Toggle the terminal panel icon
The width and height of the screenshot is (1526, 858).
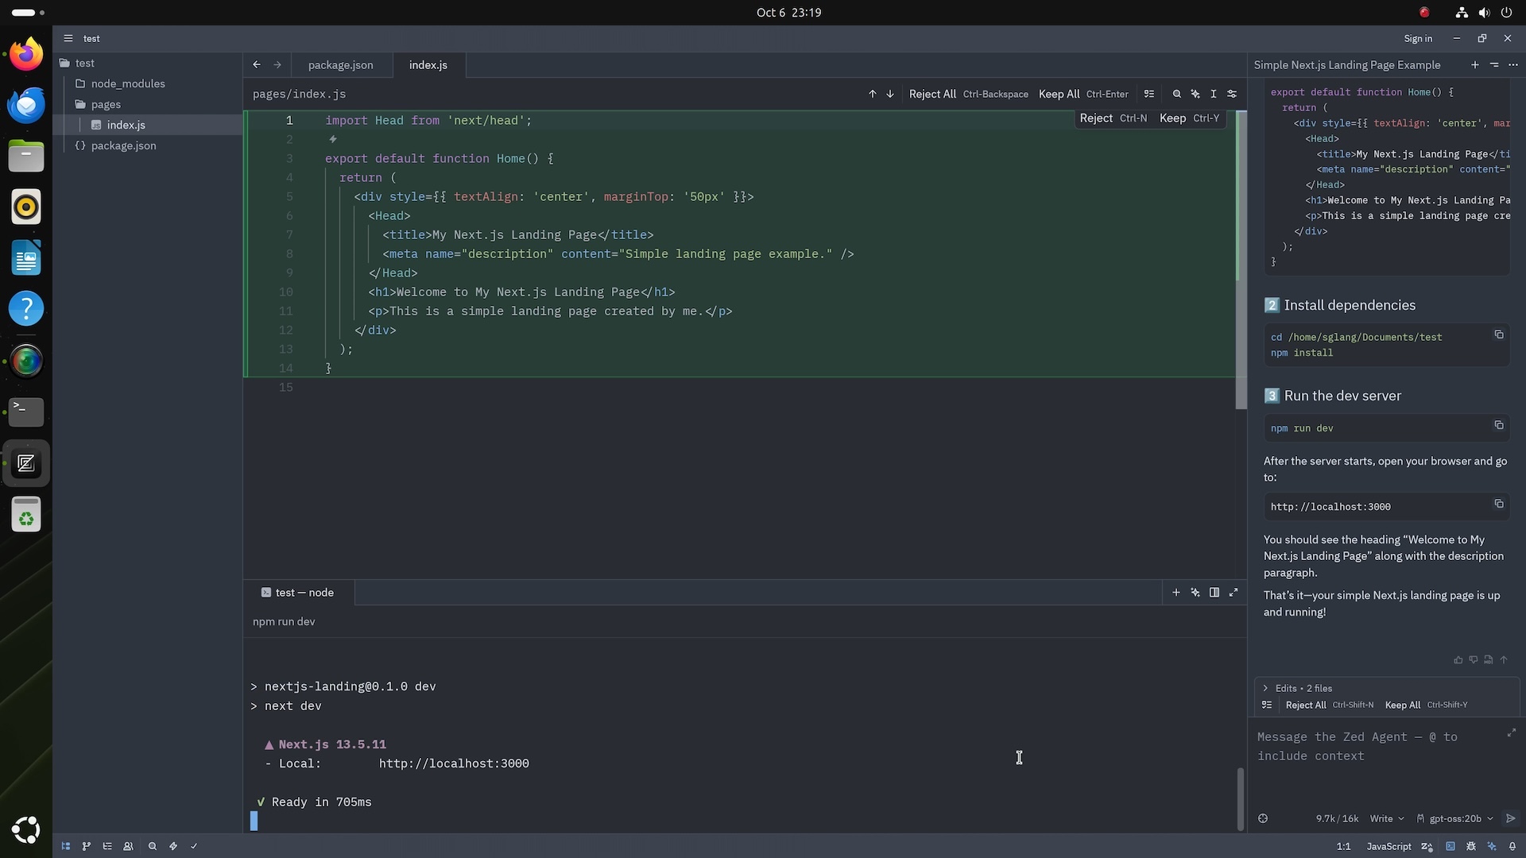(1450, 846)
